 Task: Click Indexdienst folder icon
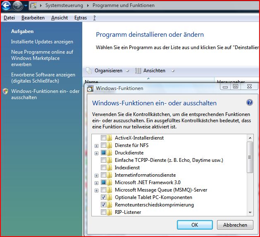109,168
